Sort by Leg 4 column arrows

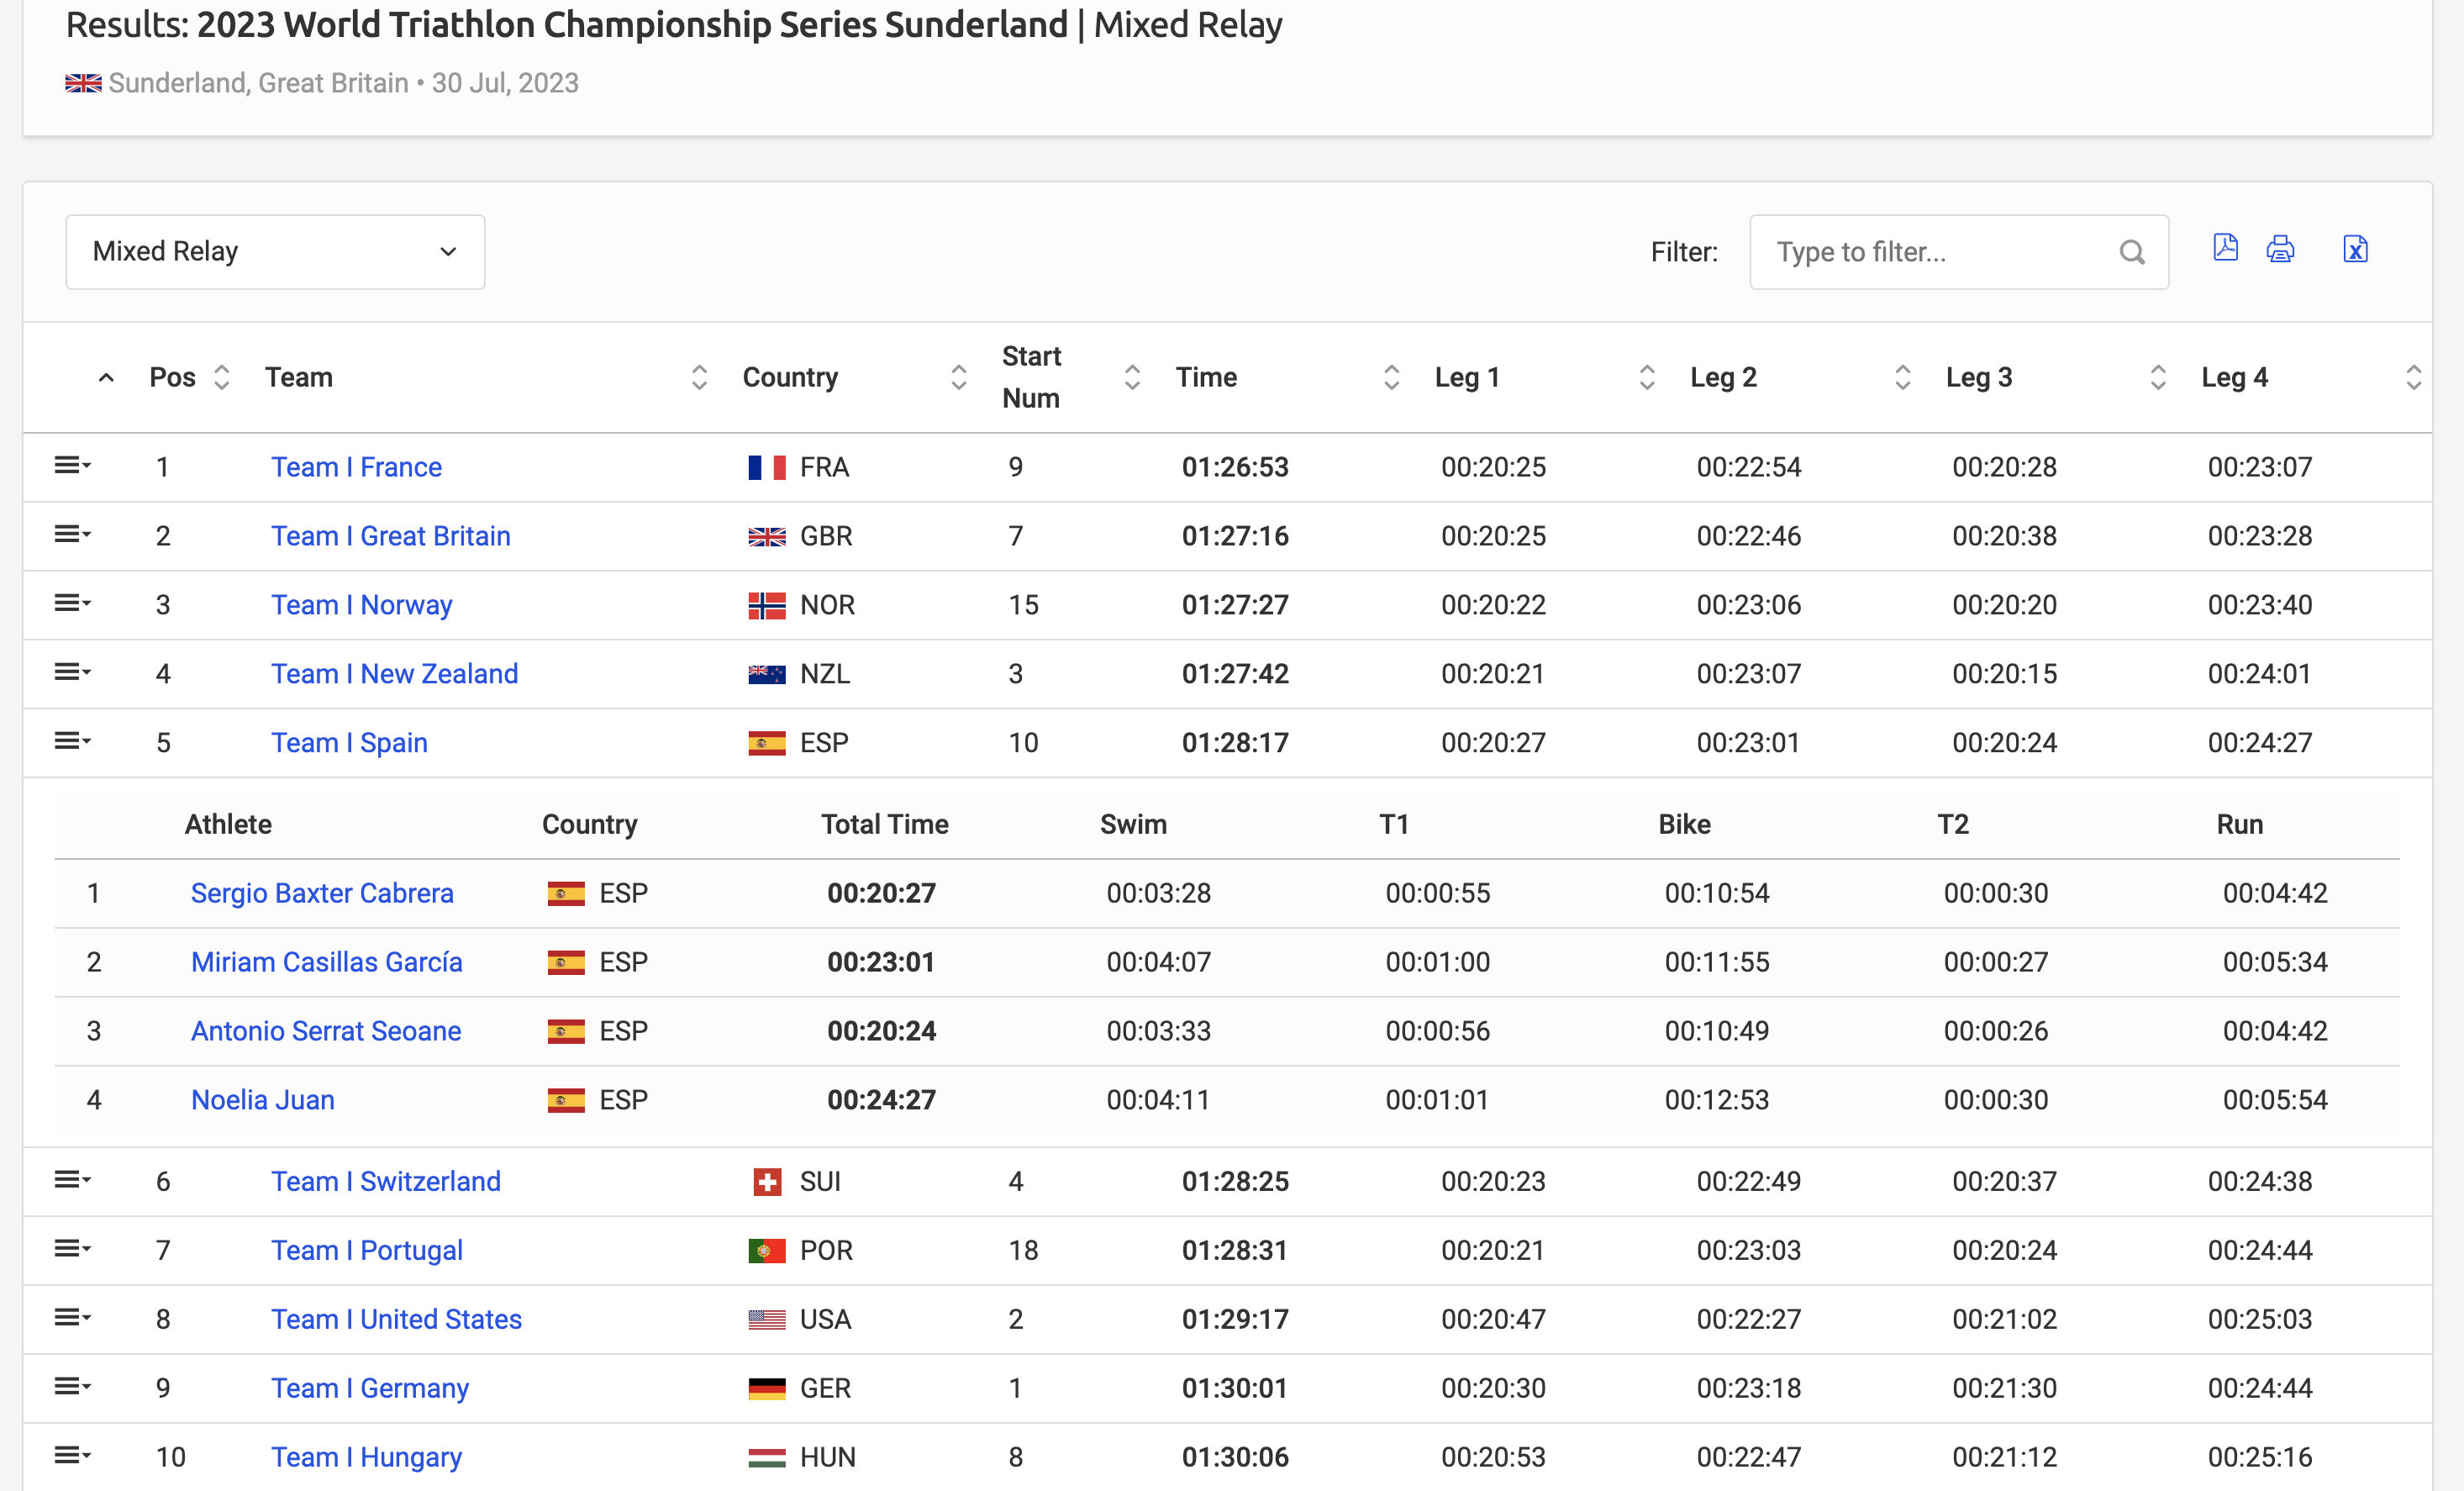[x=2413, y=377]
